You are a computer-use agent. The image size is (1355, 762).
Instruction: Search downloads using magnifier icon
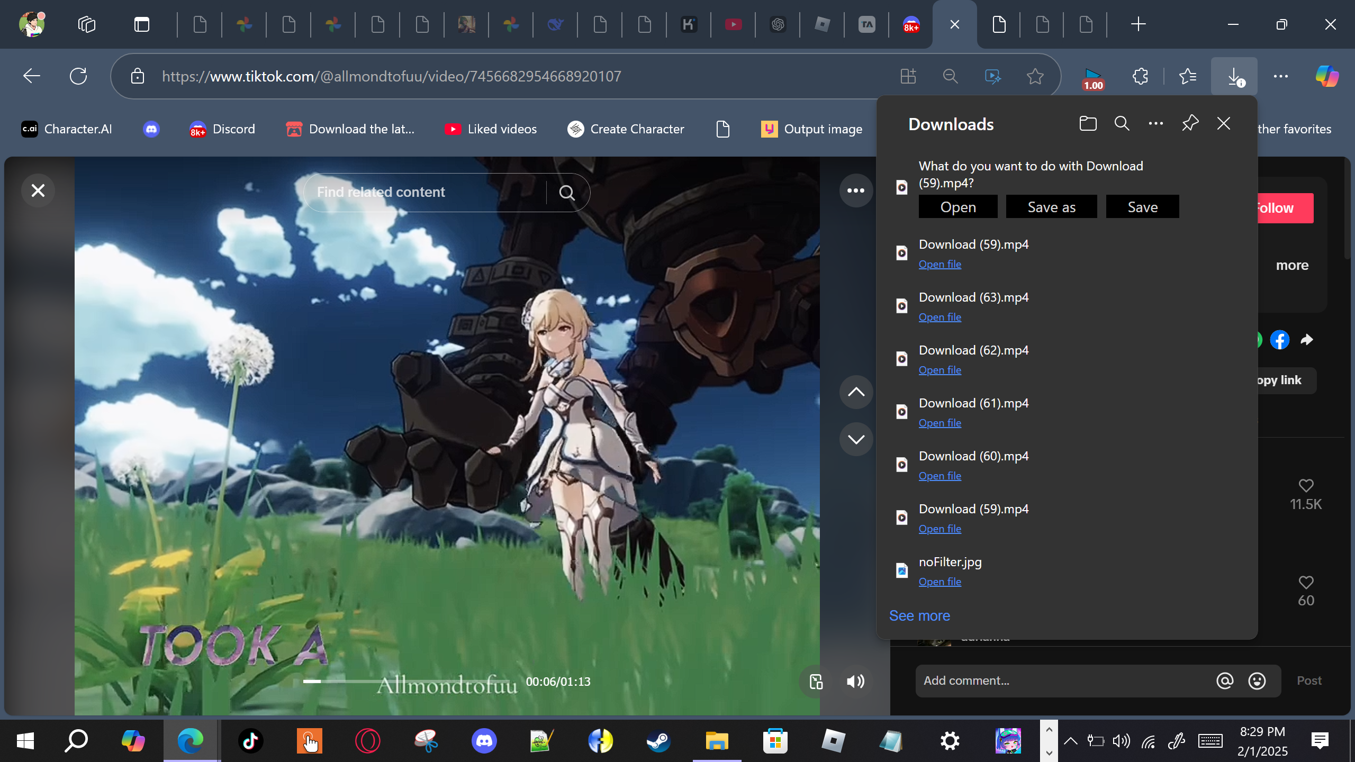click(1122, 124)
